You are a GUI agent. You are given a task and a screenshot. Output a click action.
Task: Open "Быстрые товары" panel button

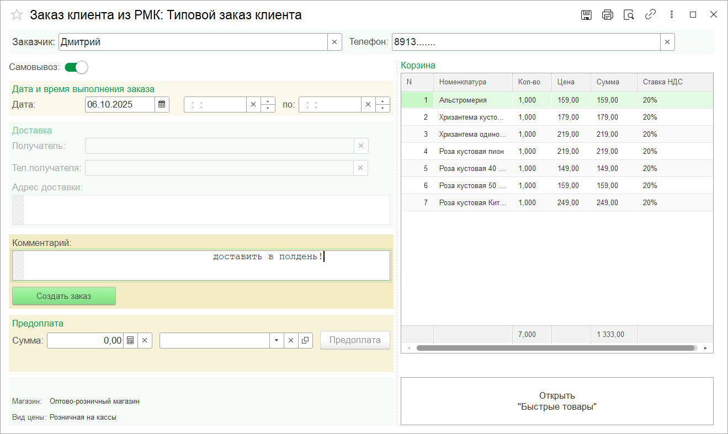tap(556, 401)
